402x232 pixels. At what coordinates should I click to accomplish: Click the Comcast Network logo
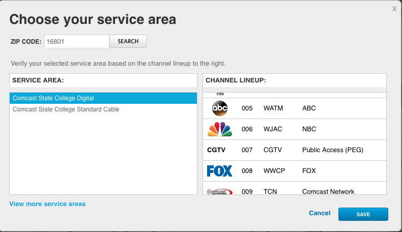[220, 191]
